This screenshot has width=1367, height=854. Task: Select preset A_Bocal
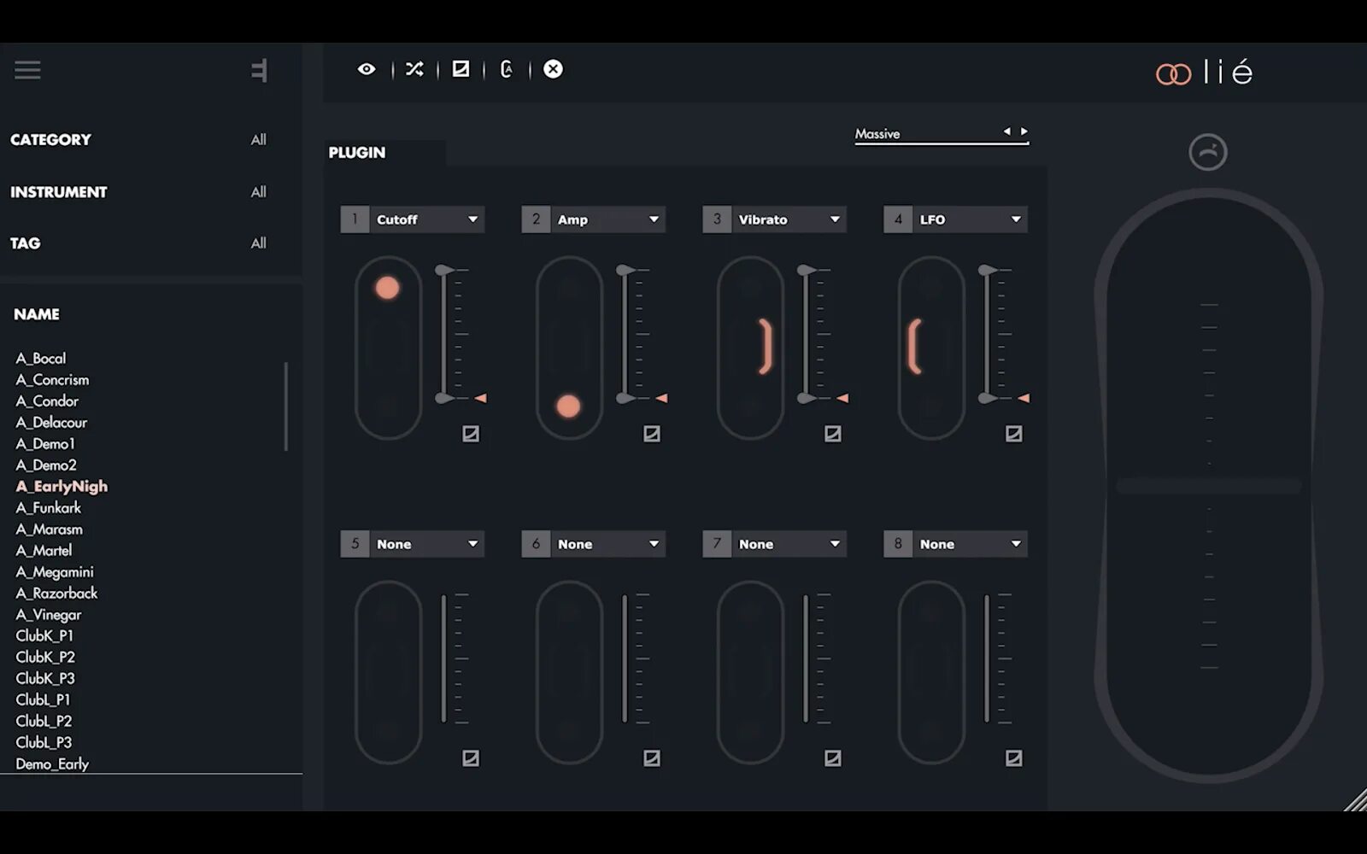[41, 359]
